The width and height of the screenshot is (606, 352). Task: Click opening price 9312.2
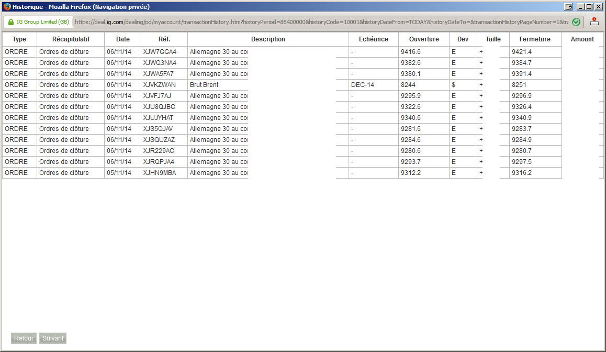(410, 173)
